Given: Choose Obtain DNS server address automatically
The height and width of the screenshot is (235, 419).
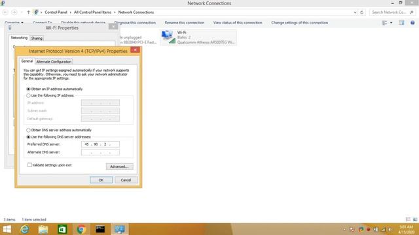Looking at the screenshot, I should click(x=59, y=130).
